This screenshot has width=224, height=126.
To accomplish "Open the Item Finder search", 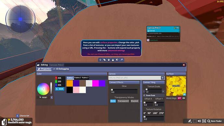I will 215,121.
